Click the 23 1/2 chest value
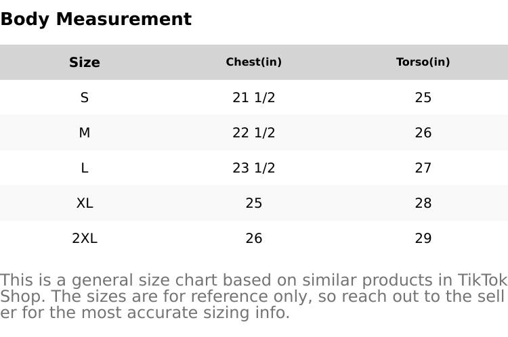Viewport: 508px width, 337px height. pos(254,168)
